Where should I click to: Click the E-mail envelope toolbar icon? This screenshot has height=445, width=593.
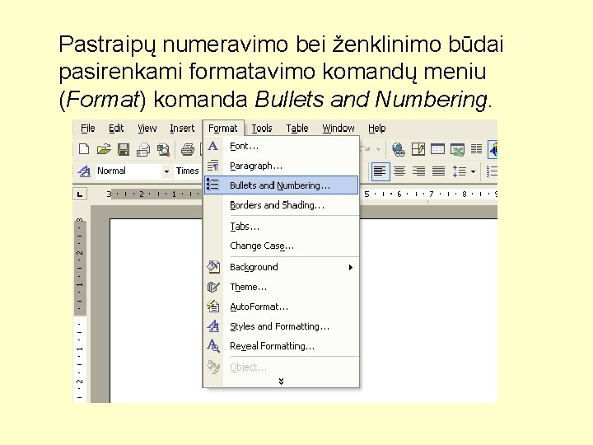pos(143,149)
